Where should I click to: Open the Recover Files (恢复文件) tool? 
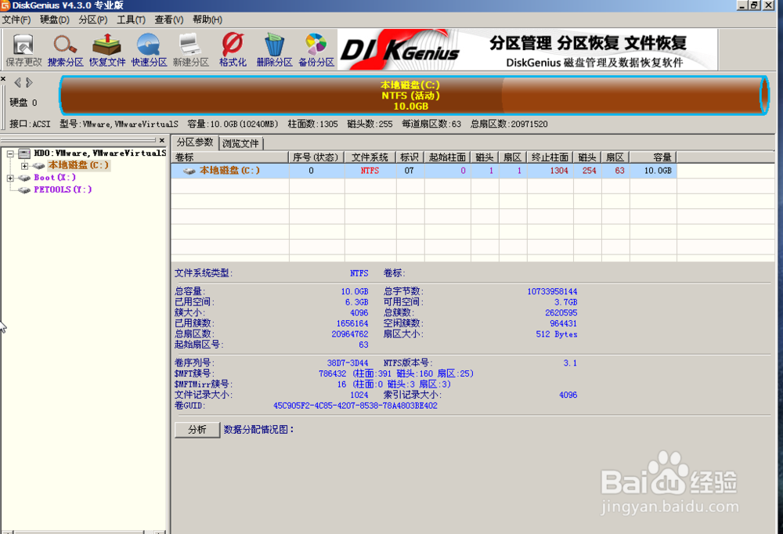point(107,50)
